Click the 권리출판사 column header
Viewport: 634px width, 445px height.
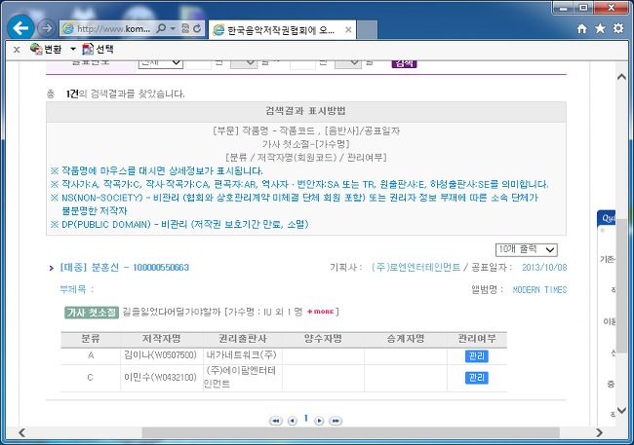[243, 339]
